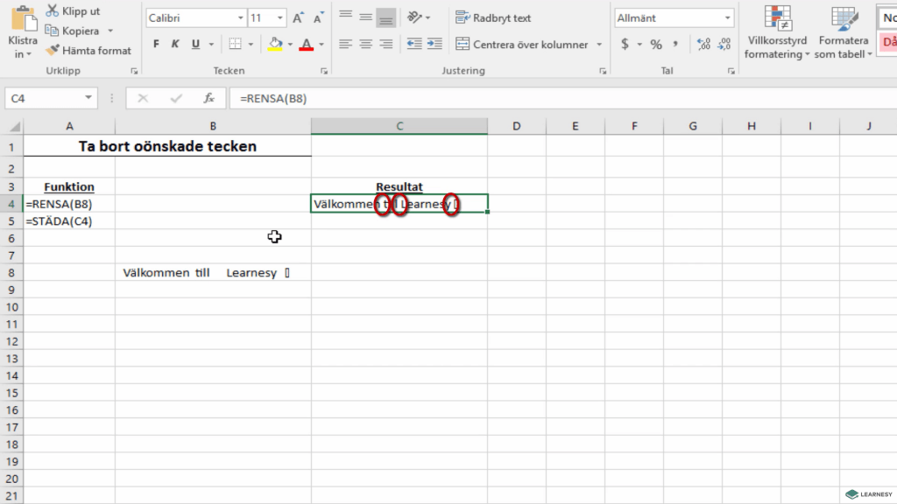This screenshot has height=504, width=897.
Task: Increase font size with the larger A icon
Action: click(x=298, y=18)
